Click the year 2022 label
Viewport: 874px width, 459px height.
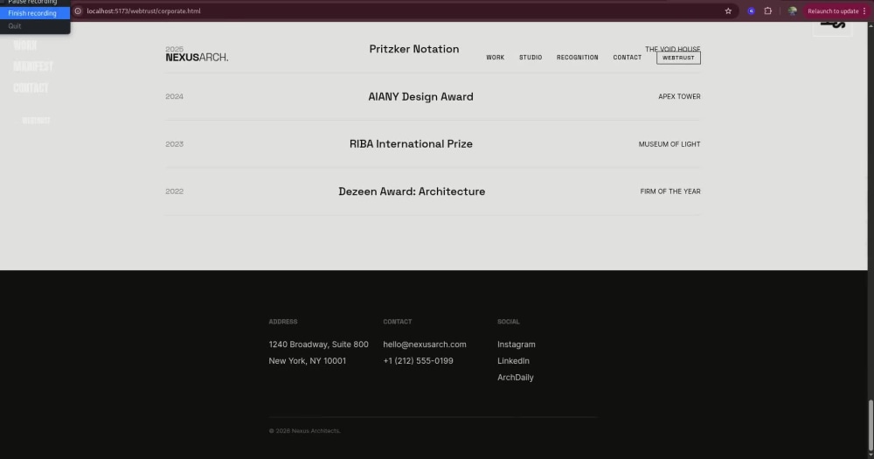click(x=175, y=191)
